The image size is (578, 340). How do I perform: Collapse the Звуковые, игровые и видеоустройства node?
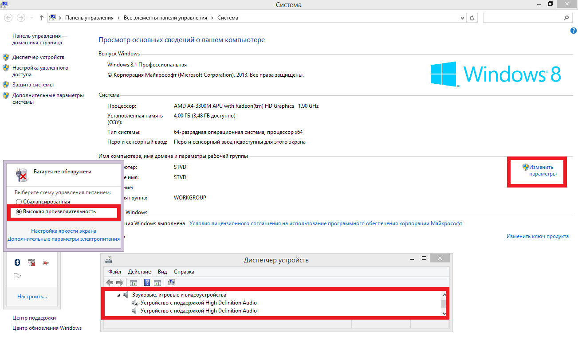pyautogui.click(x=118, y=295)
